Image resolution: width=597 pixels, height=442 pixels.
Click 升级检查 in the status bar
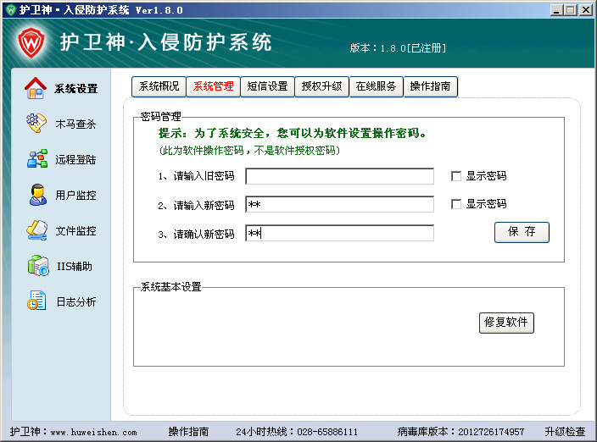[x=565, y=432]
